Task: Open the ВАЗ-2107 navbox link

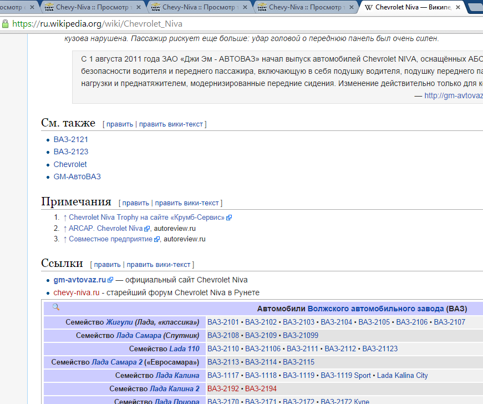Action: [x=449, y=322]
